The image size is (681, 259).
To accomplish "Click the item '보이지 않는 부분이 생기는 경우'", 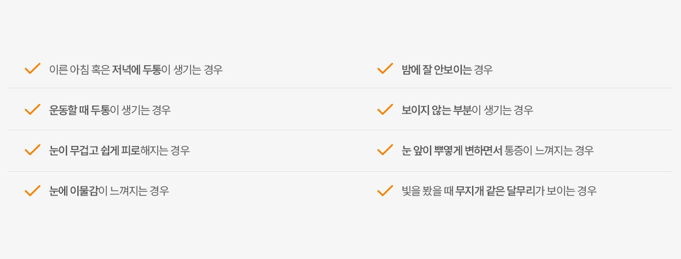I will [467, 110].
